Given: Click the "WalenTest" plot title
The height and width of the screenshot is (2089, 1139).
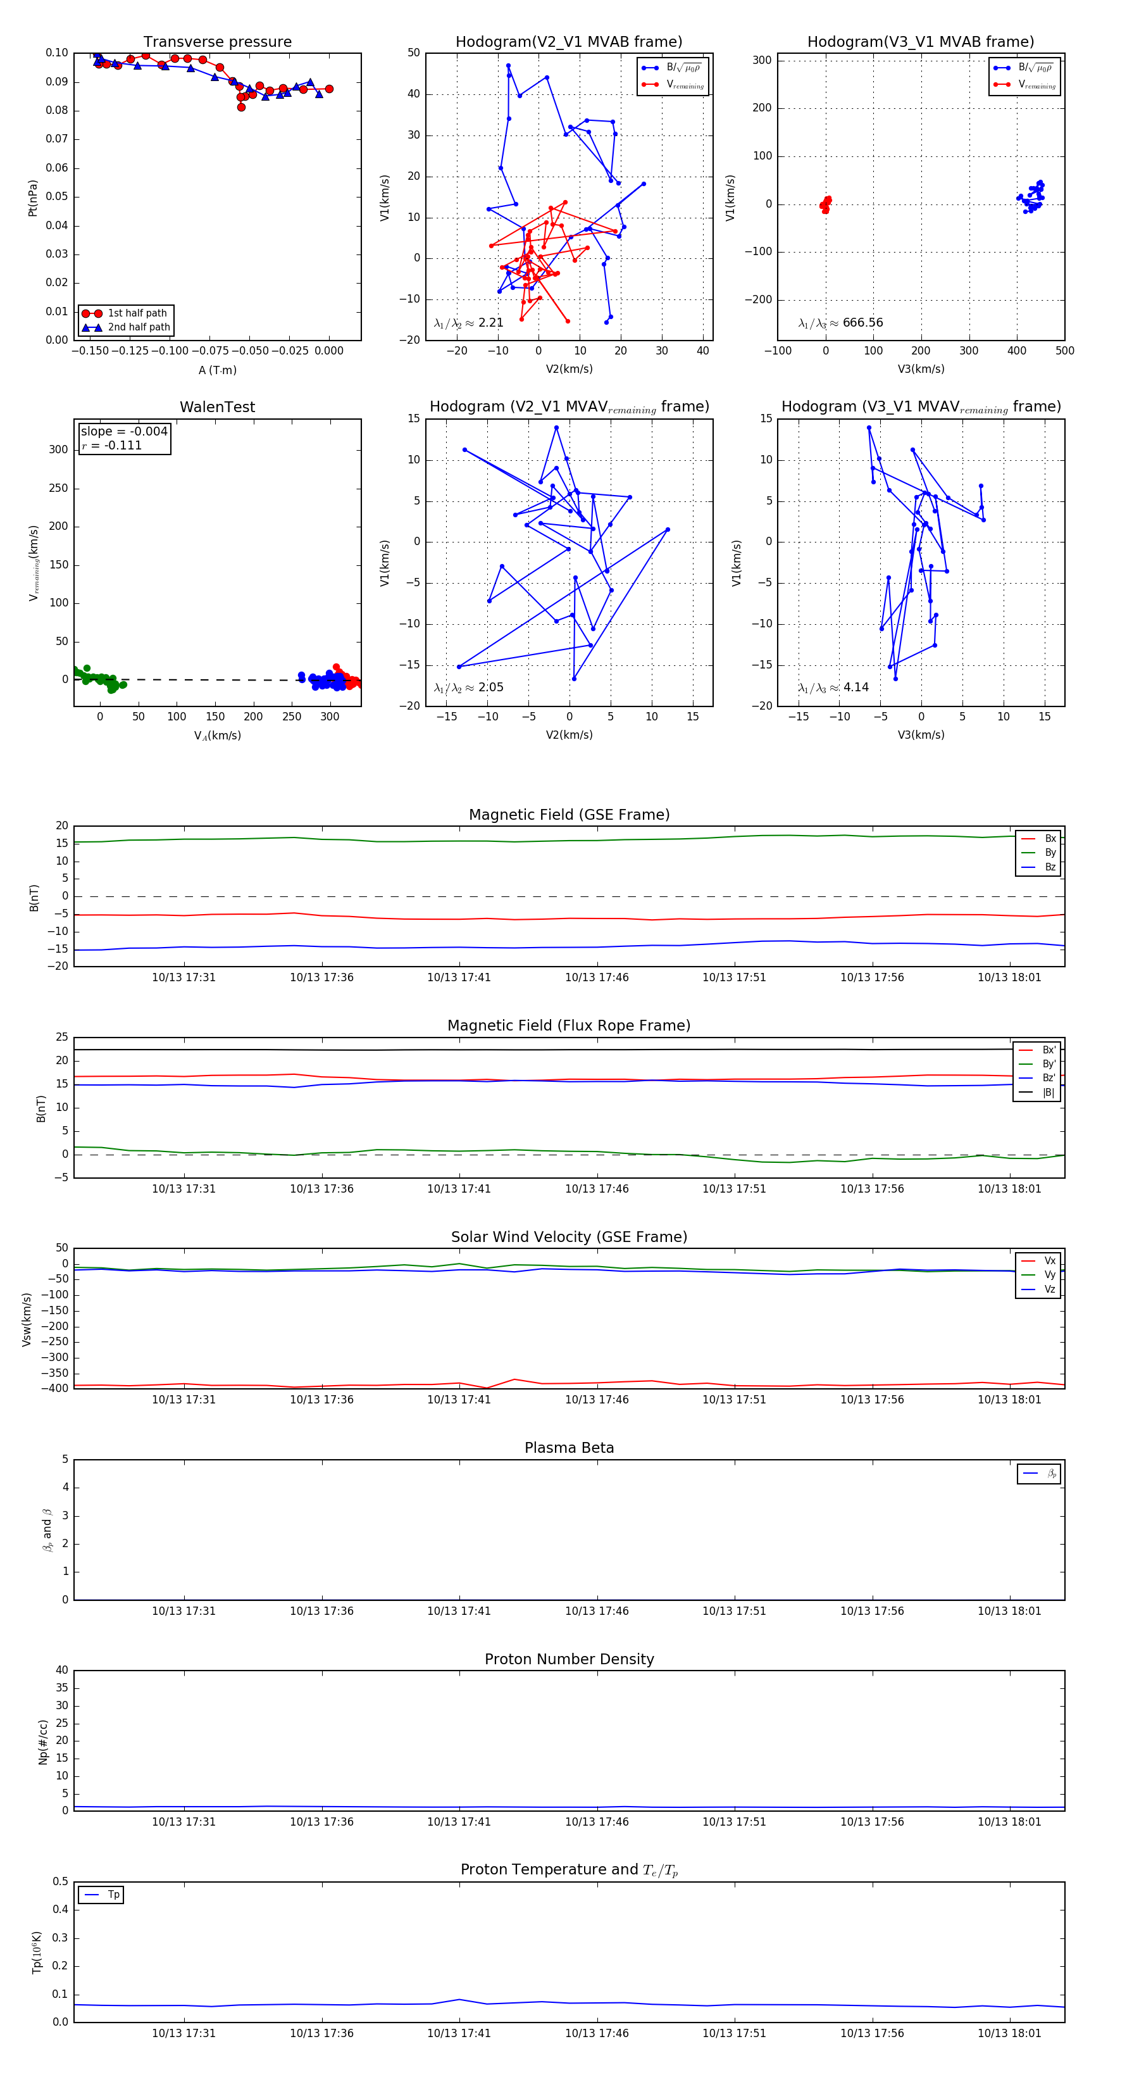Looking at the screenshot, I should coord(217,407).
